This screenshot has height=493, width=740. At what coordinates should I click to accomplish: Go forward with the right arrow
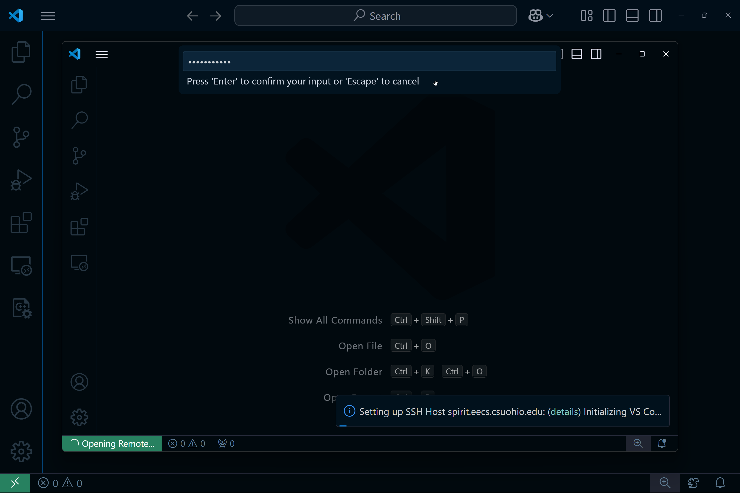216,16
